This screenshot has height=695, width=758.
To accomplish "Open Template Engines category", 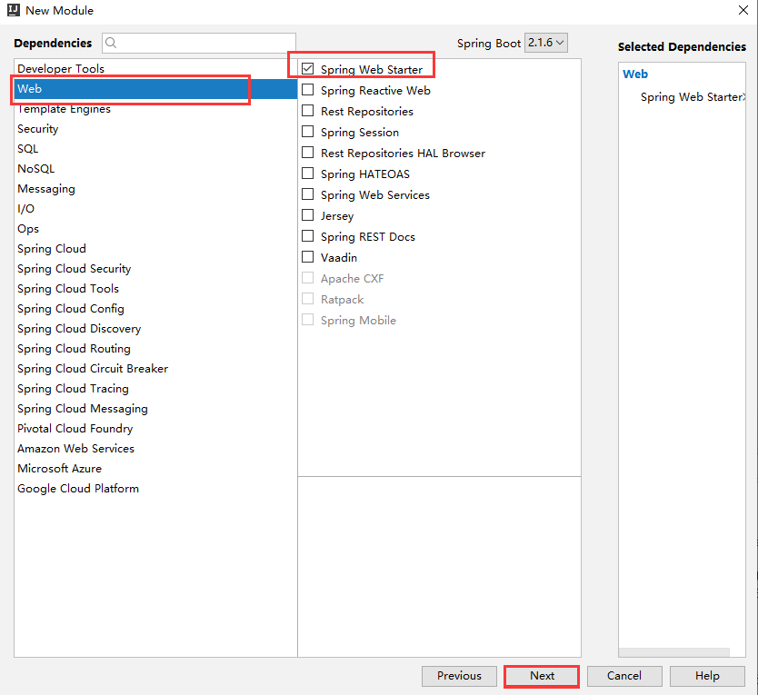I will tap(155, 109).
